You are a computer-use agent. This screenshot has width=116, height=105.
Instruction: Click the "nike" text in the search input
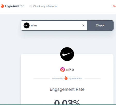click(34, 26)
